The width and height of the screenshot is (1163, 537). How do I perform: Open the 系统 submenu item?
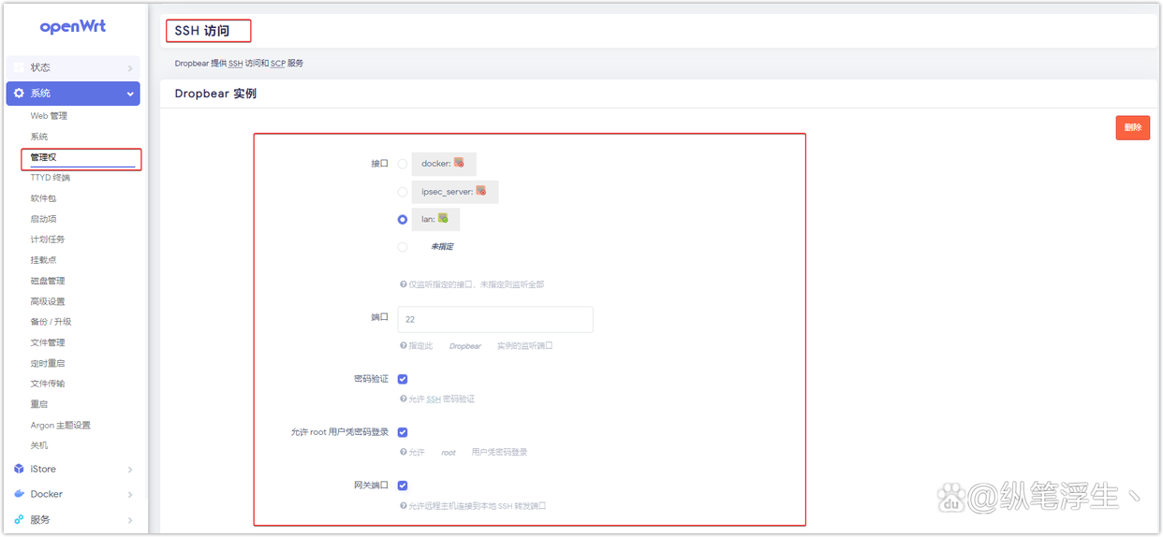(39, 137)
